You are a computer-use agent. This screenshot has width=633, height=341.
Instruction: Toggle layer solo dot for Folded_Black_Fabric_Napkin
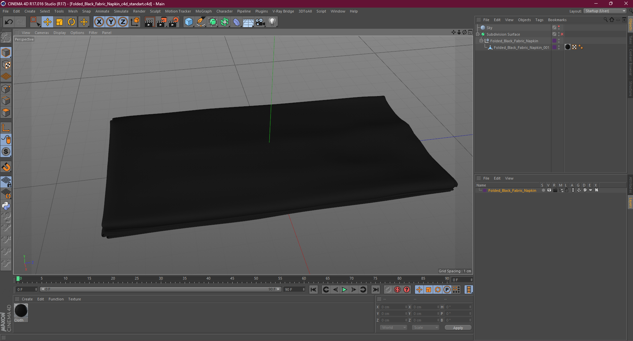point(543,190)
